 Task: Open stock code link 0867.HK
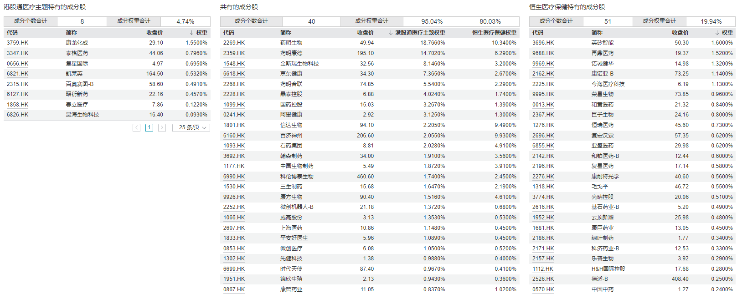(x=234, y=289)
